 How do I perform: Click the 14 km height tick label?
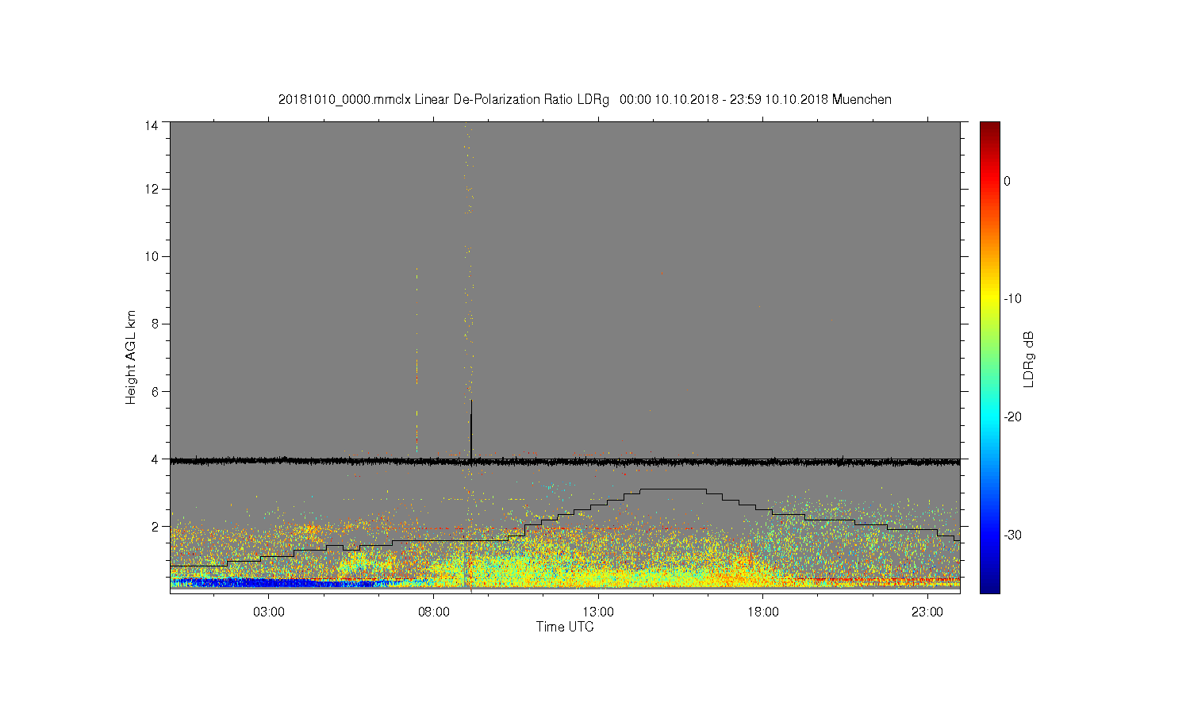[x=151, y=125]
